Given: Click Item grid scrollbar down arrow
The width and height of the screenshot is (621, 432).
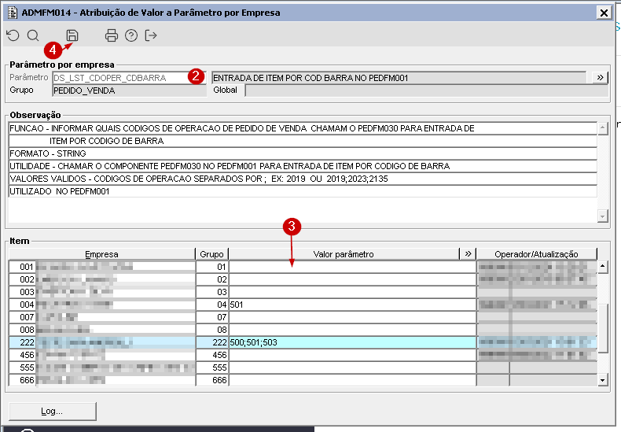Looking at the screenshot, I should [602, 380].
